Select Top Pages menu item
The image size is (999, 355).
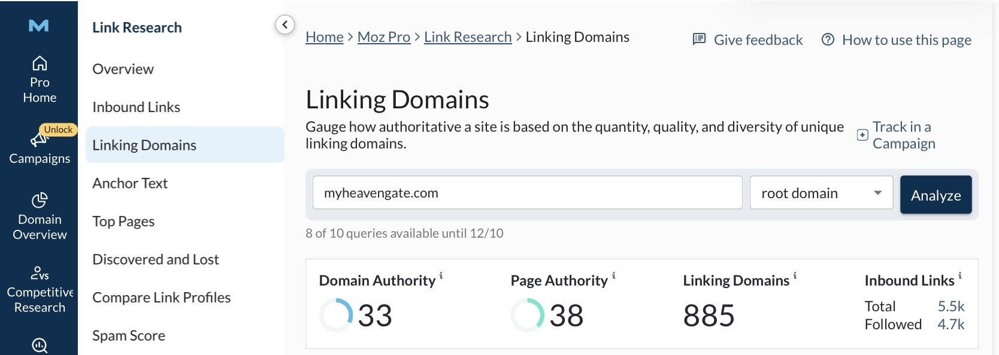pos(123,222)
